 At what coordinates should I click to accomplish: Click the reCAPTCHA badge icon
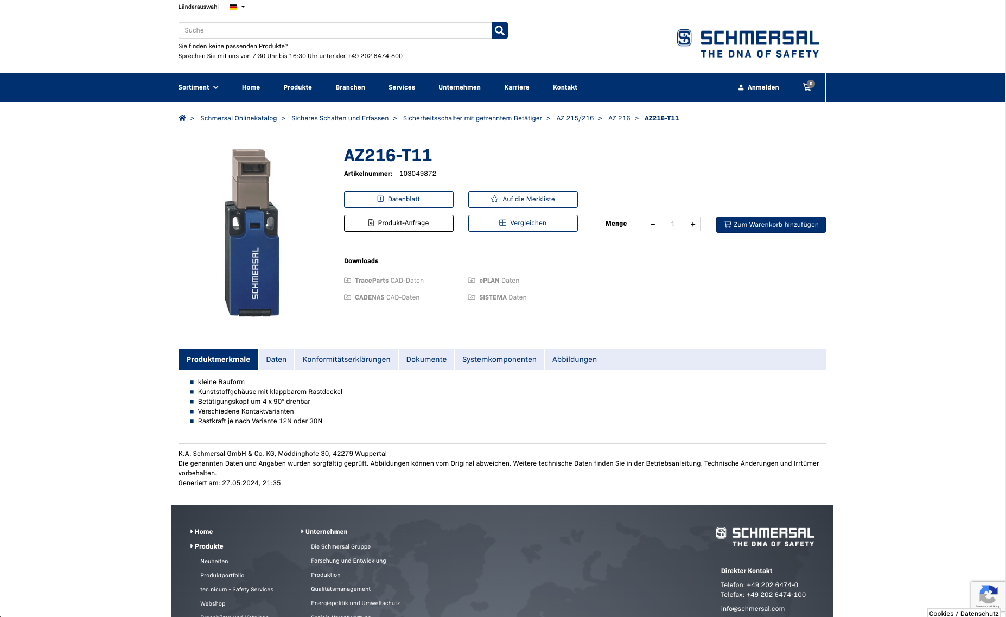tap(988, 596)
